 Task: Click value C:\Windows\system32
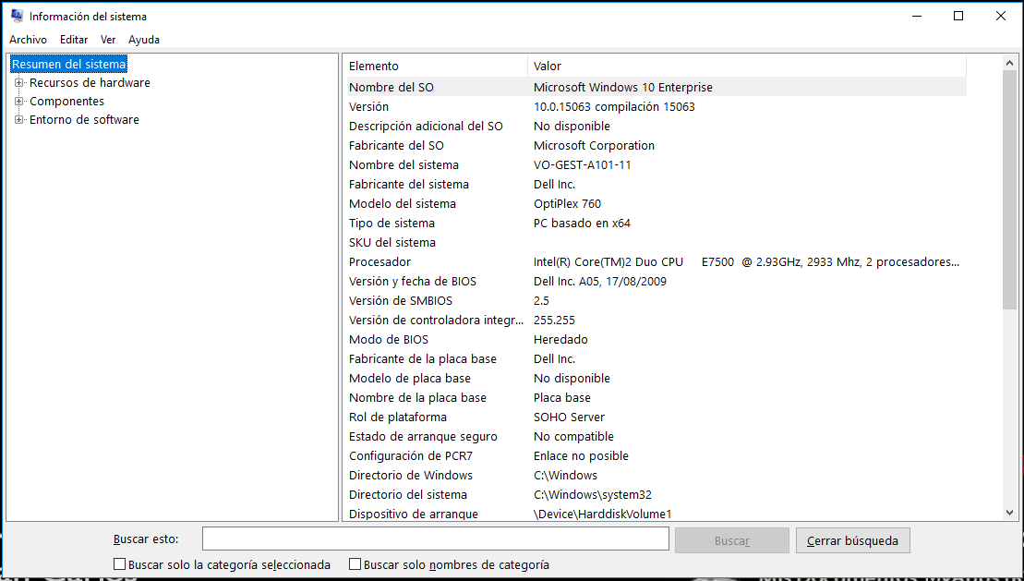[x=592, y=495]
